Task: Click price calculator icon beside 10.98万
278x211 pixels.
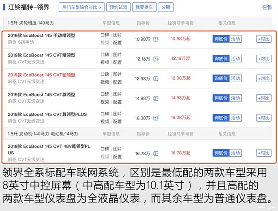Action: click(x=156, y=39)
